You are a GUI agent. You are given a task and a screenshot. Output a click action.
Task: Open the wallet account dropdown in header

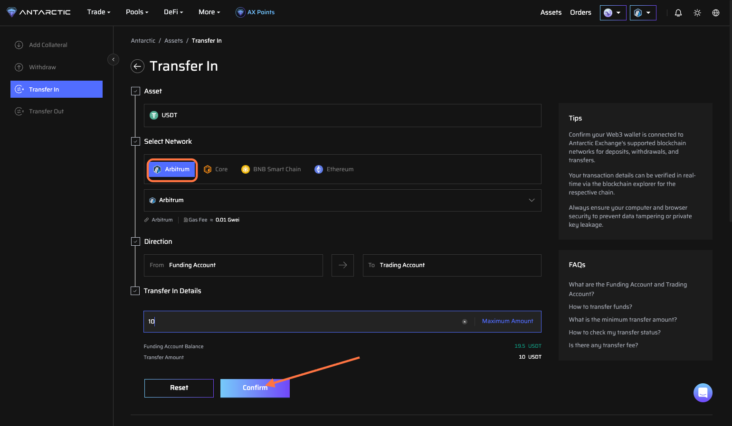(x=613, y=13)
